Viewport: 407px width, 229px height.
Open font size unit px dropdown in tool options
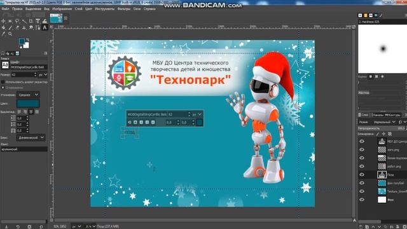click(x=43, y=74)
